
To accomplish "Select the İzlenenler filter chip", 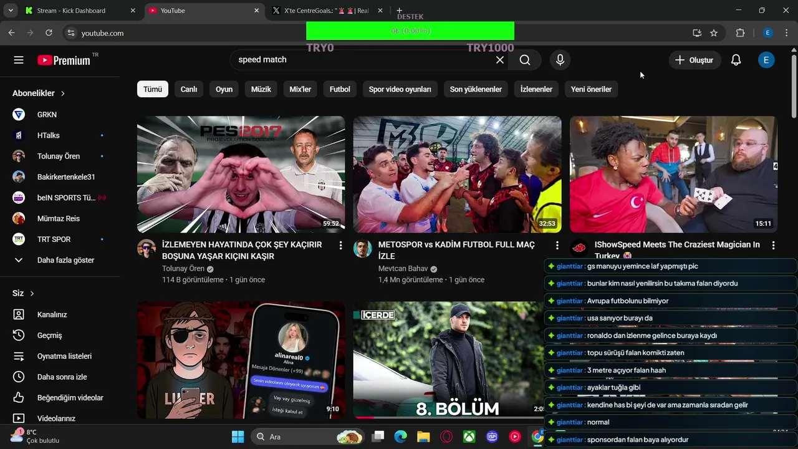I will pyautogui.click(x=537, y=89).
